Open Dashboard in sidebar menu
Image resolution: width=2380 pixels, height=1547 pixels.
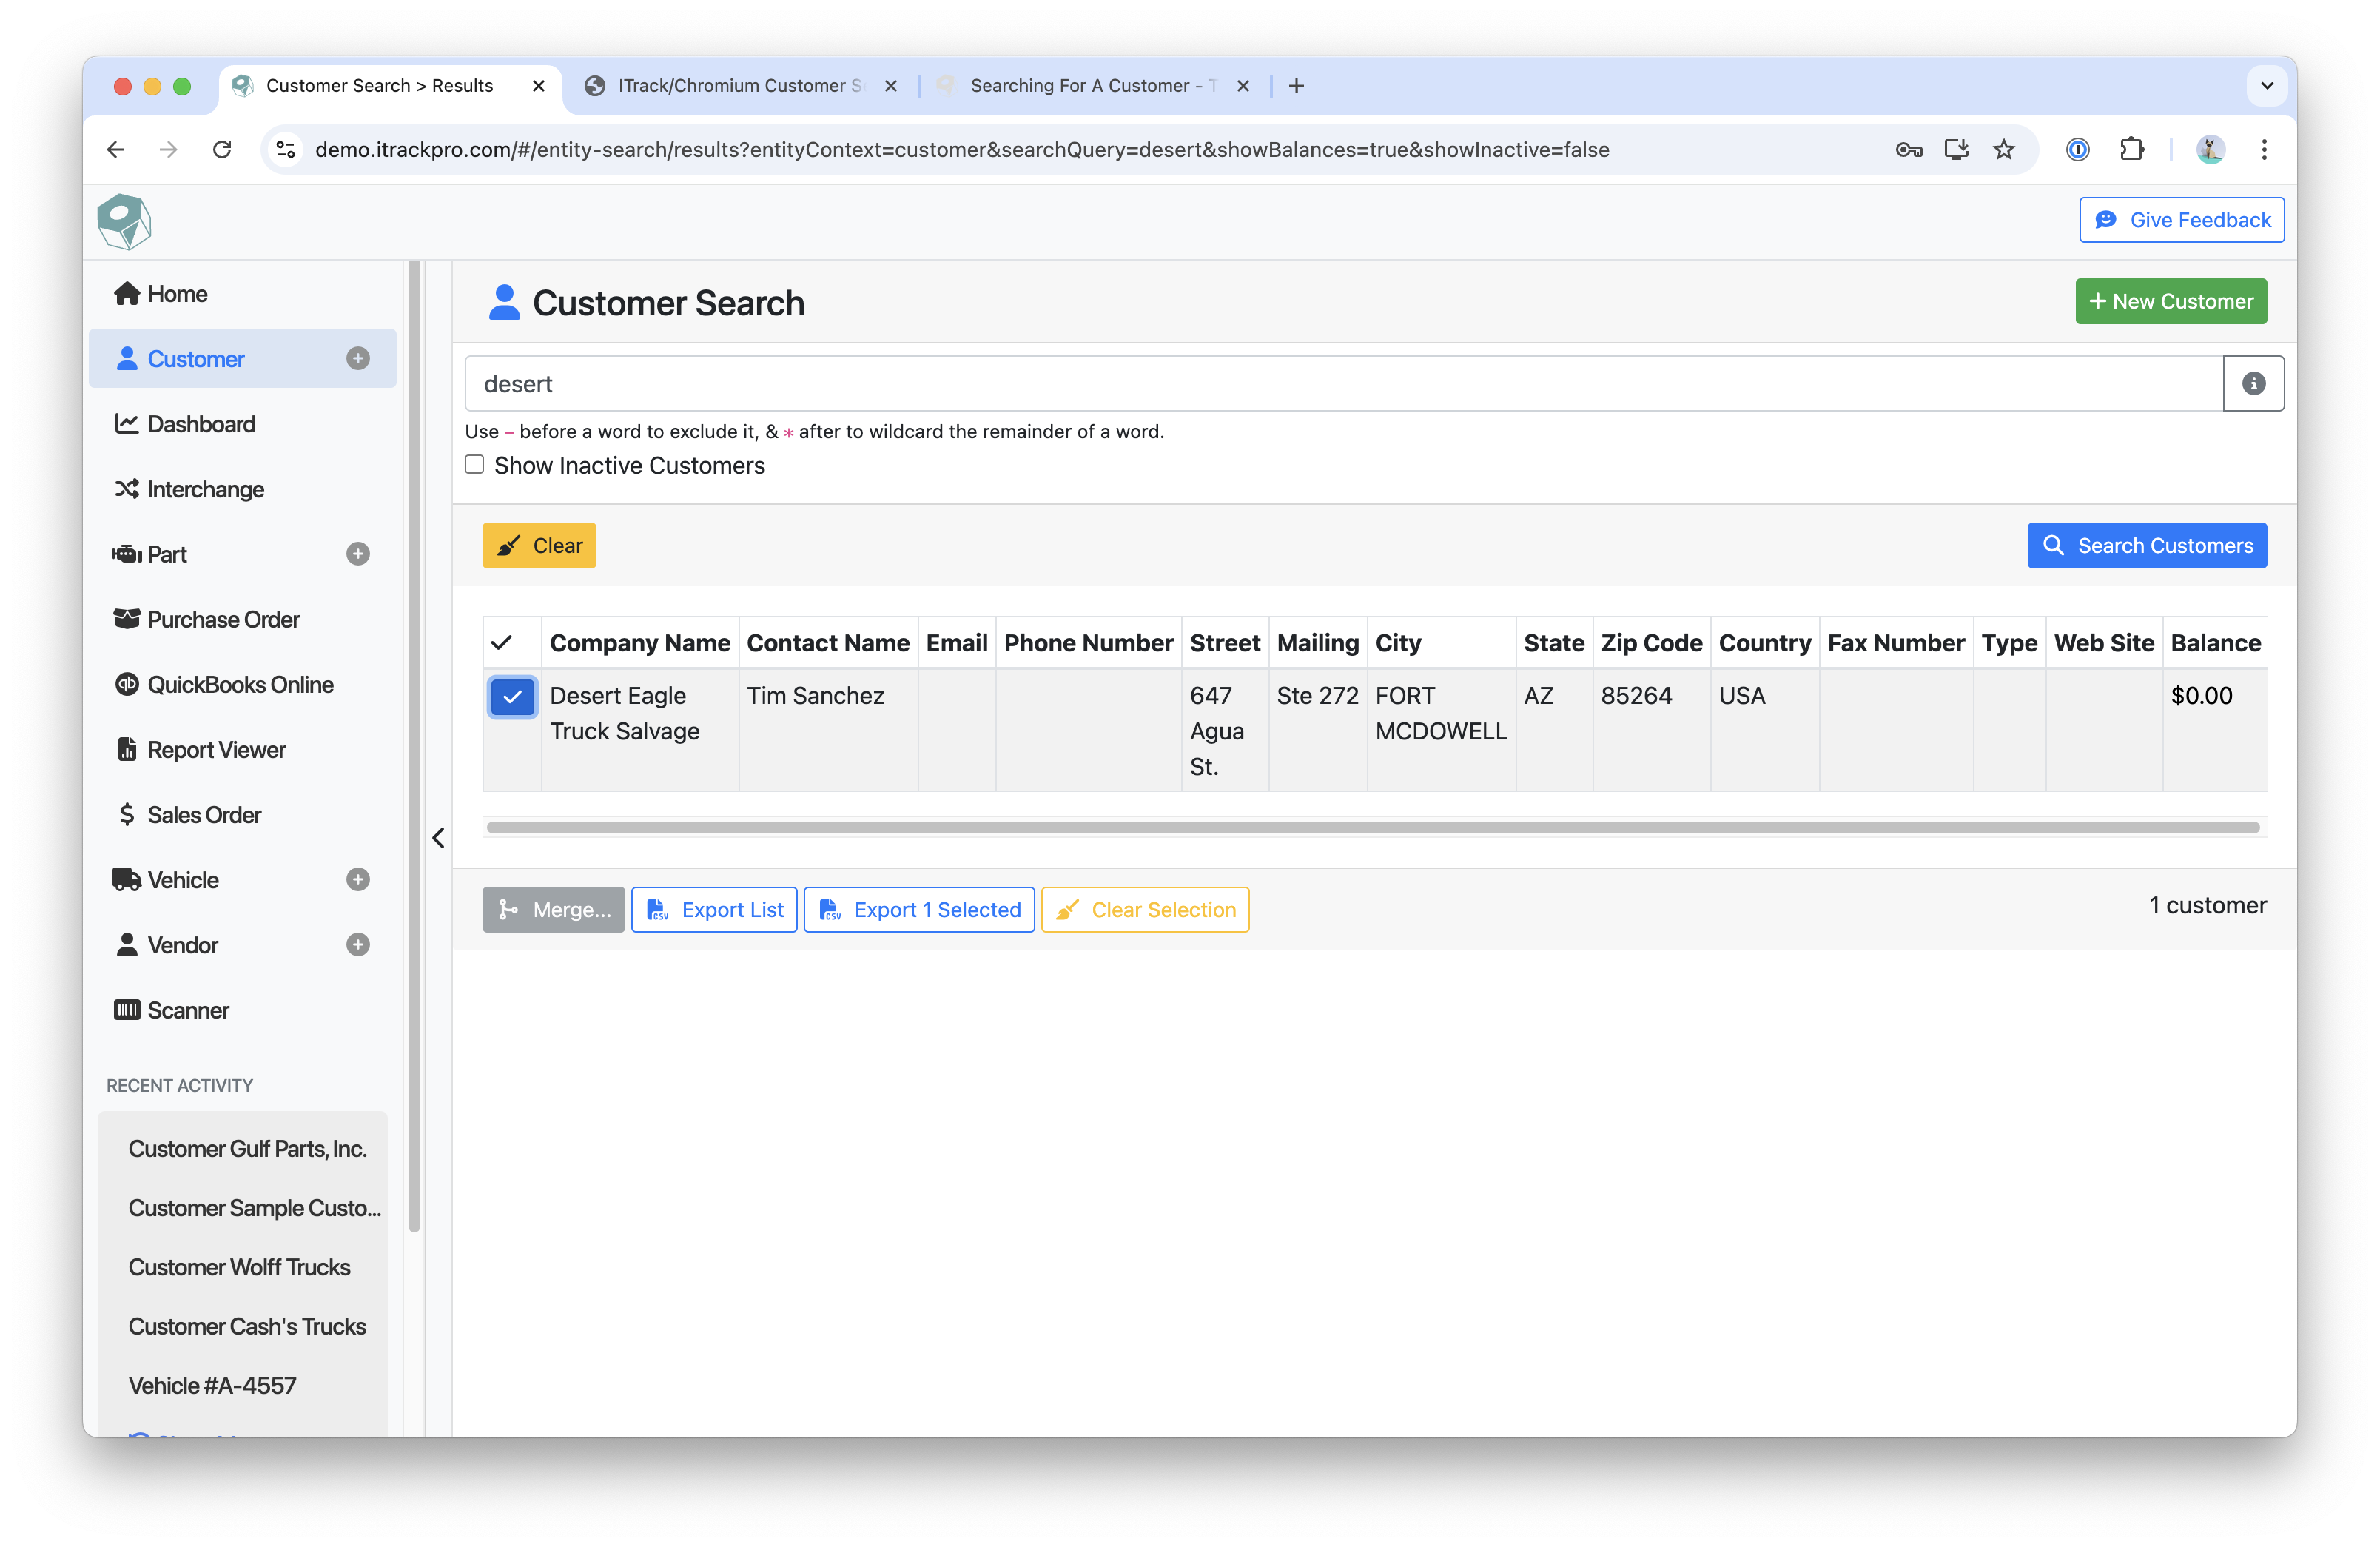point(201,424)
